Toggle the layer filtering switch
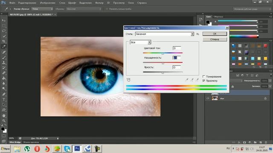This screenshot has width=273, height=153. (x=271, y=75)
